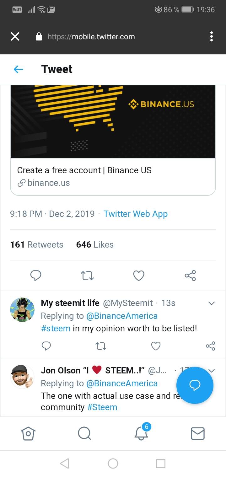Screen dimensions: 226x477
Task: Open Notifications with 6 badge
Action: 141,433
